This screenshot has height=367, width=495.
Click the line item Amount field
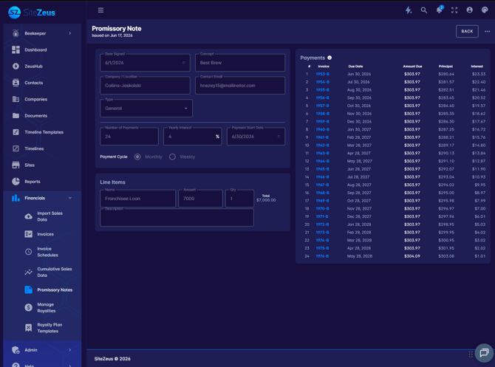200,199
